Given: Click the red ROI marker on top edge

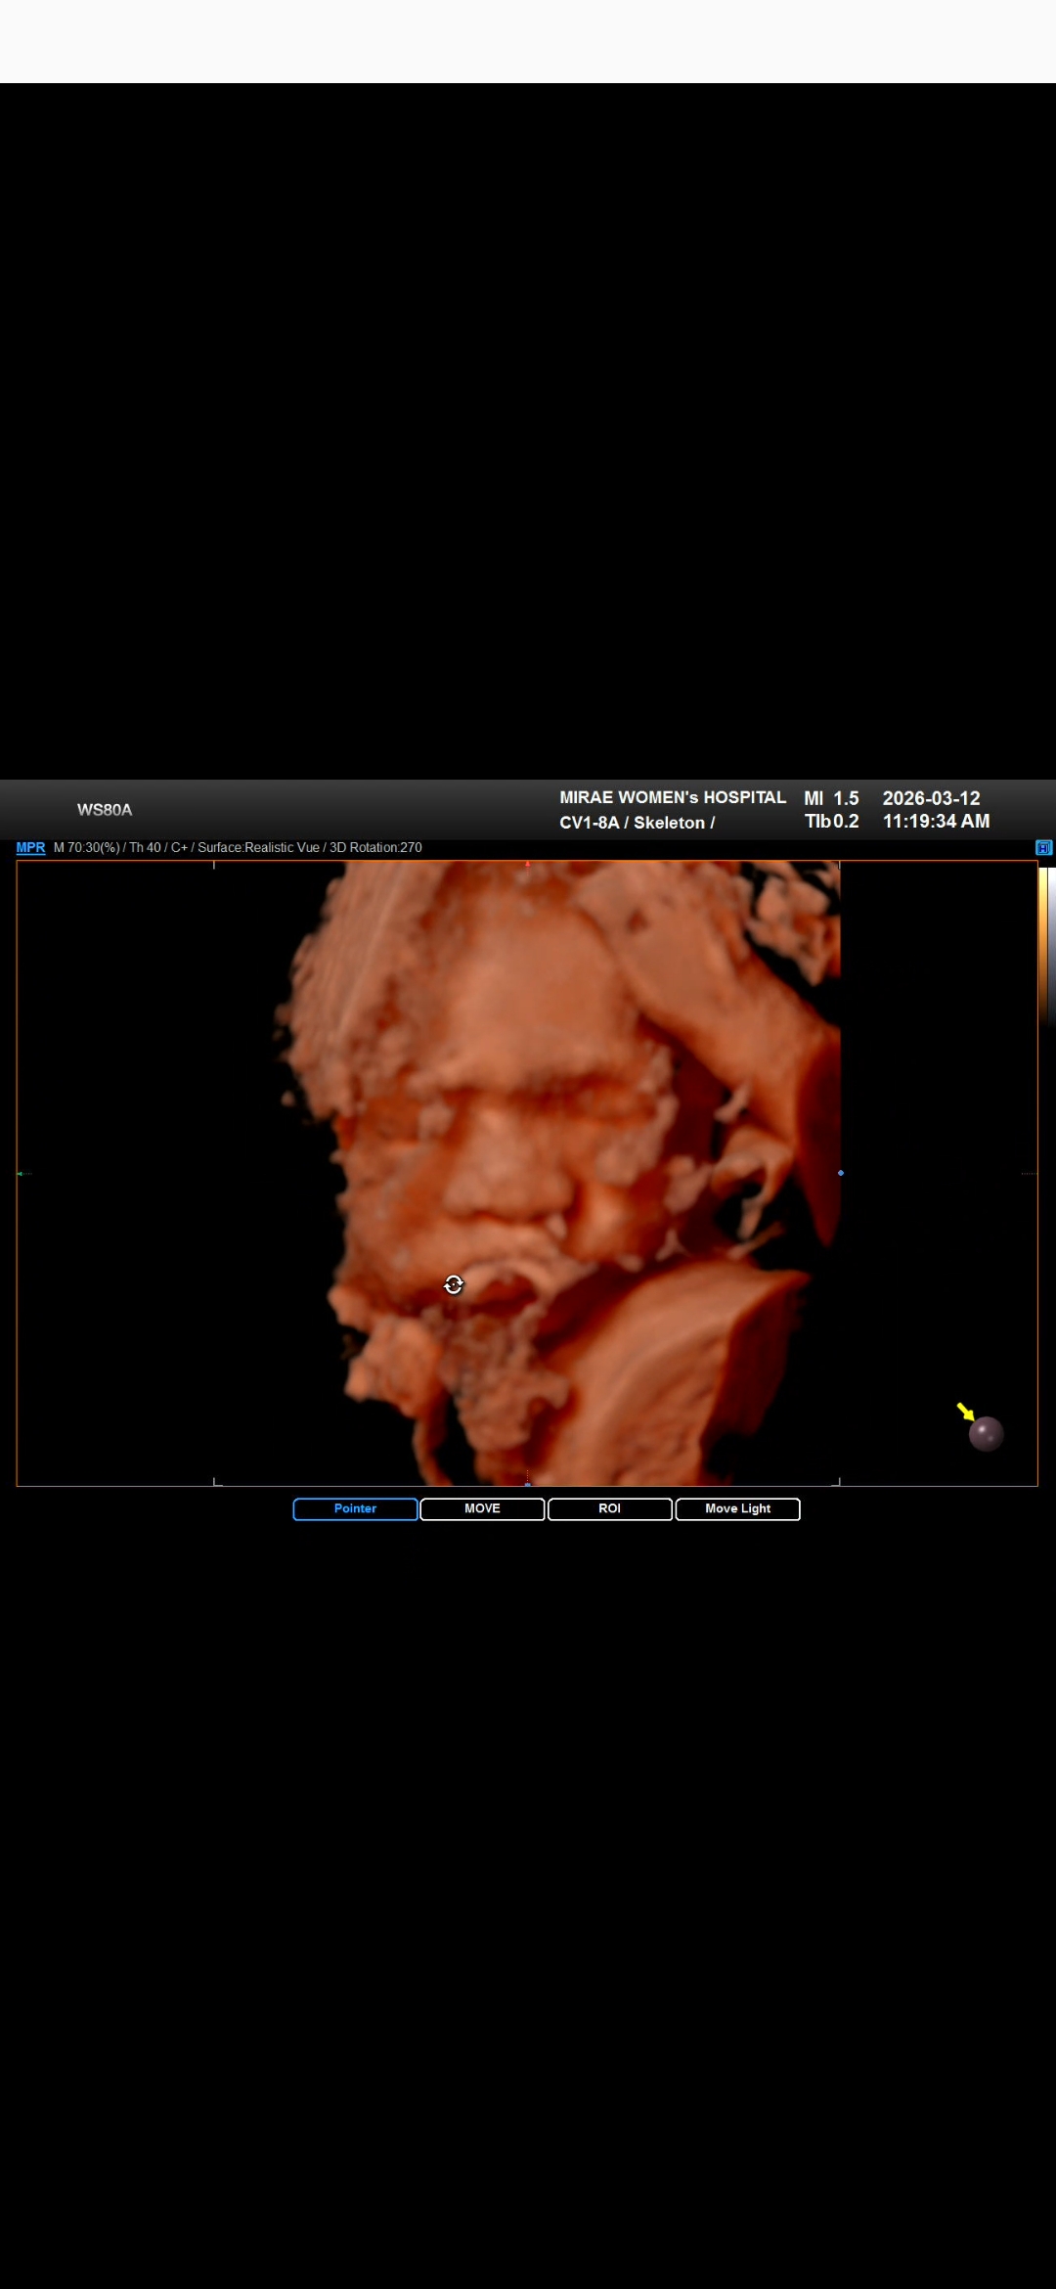Looking at the screenshot, I should pyautogui.click(x=528, y=864).
